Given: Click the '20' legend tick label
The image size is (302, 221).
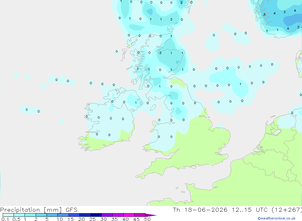Looking at the screenshot, I should [82, 219].
